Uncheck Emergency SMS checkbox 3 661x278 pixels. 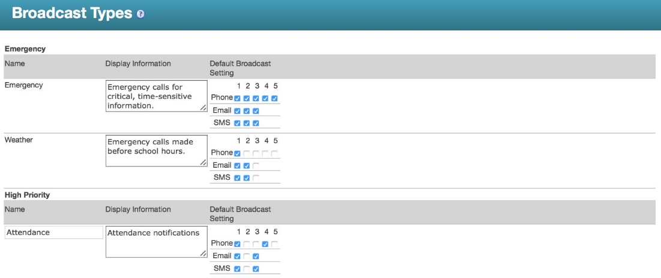point(256,123)
